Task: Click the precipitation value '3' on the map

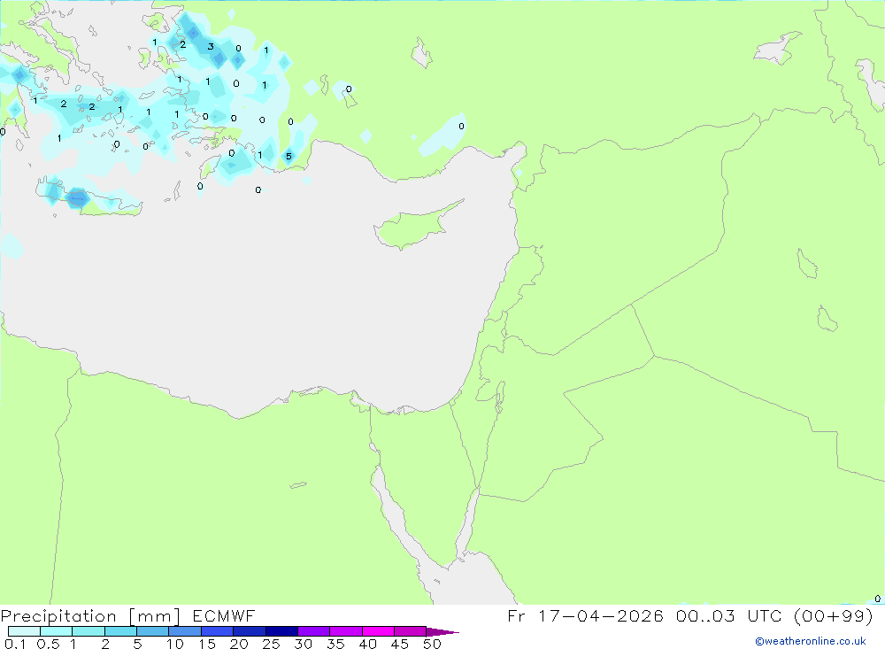Action: (211, 46)
